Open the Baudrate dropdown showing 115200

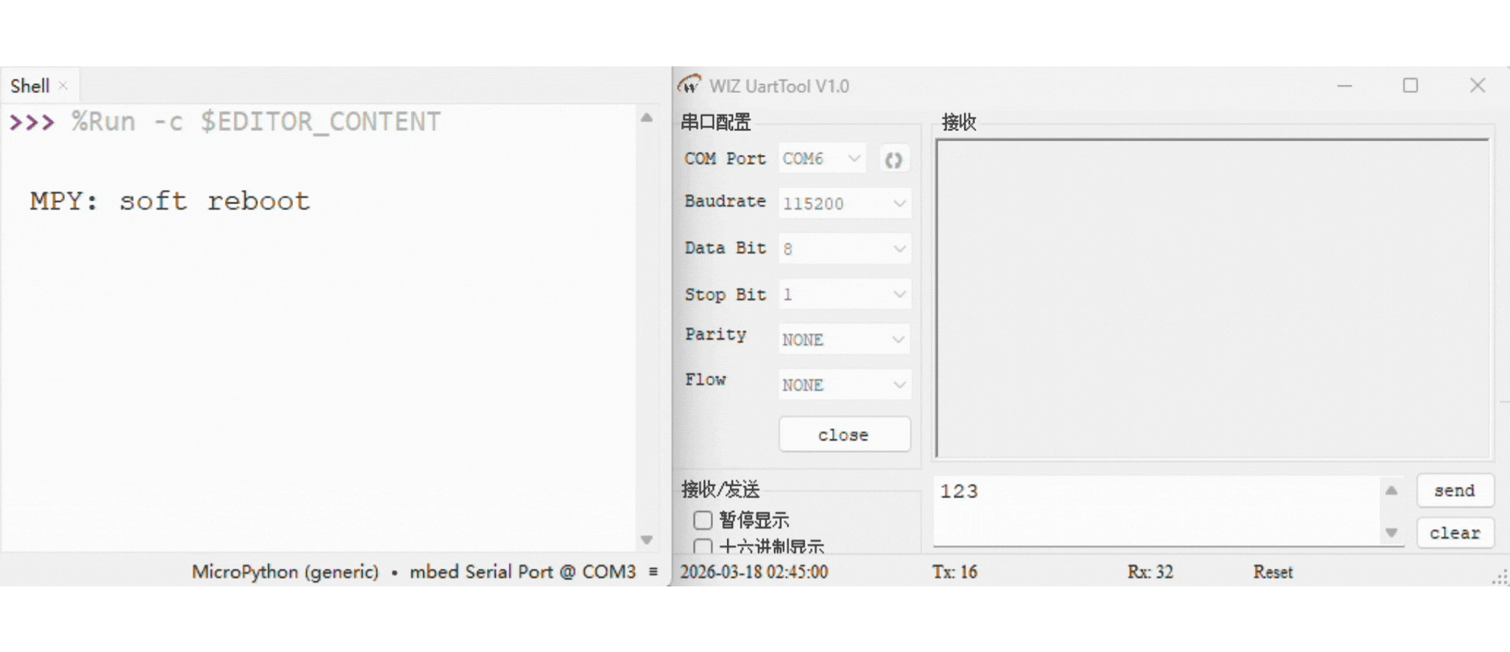tap(845, 203)
